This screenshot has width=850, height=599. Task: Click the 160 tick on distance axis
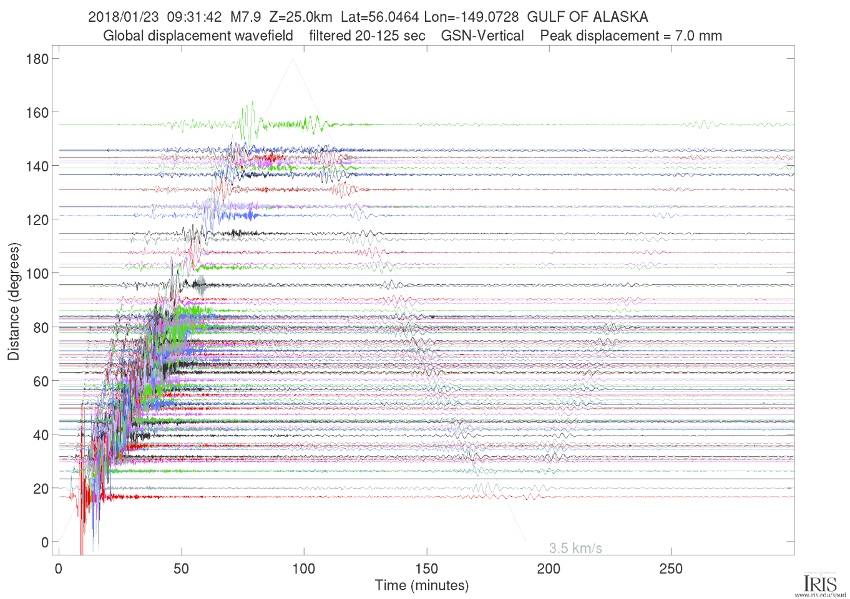click(37, 113)
